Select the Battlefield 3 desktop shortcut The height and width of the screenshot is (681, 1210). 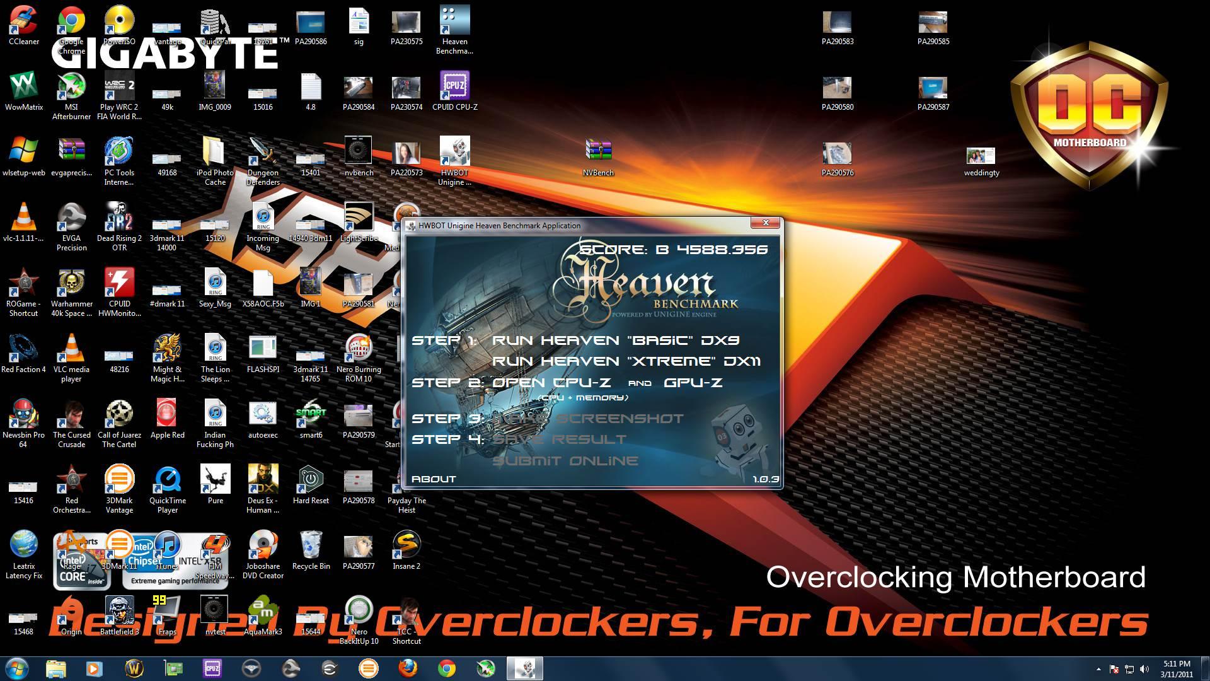119,616
